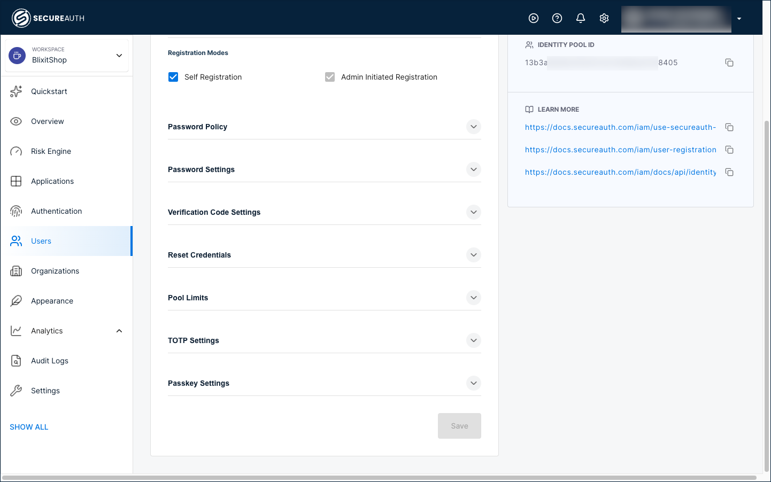Image resolution: width=771 pixels, height=482 pixels.
Task: Copy the use-secureauth docs link
Action: click(x=729, y=127)
